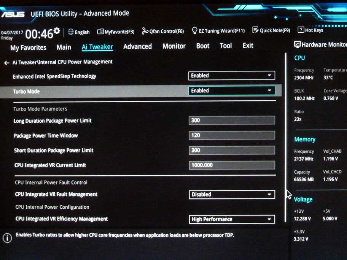Click the CPU Internal Power Fault Control heading
The height and width of the screenshot is (260, 347).
pyautogui.click(x=51, y=182)
